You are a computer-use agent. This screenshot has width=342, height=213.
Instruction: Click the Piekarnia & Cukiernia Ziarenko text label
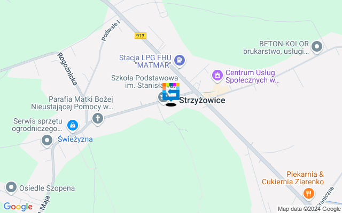click(x=293, y=178)
